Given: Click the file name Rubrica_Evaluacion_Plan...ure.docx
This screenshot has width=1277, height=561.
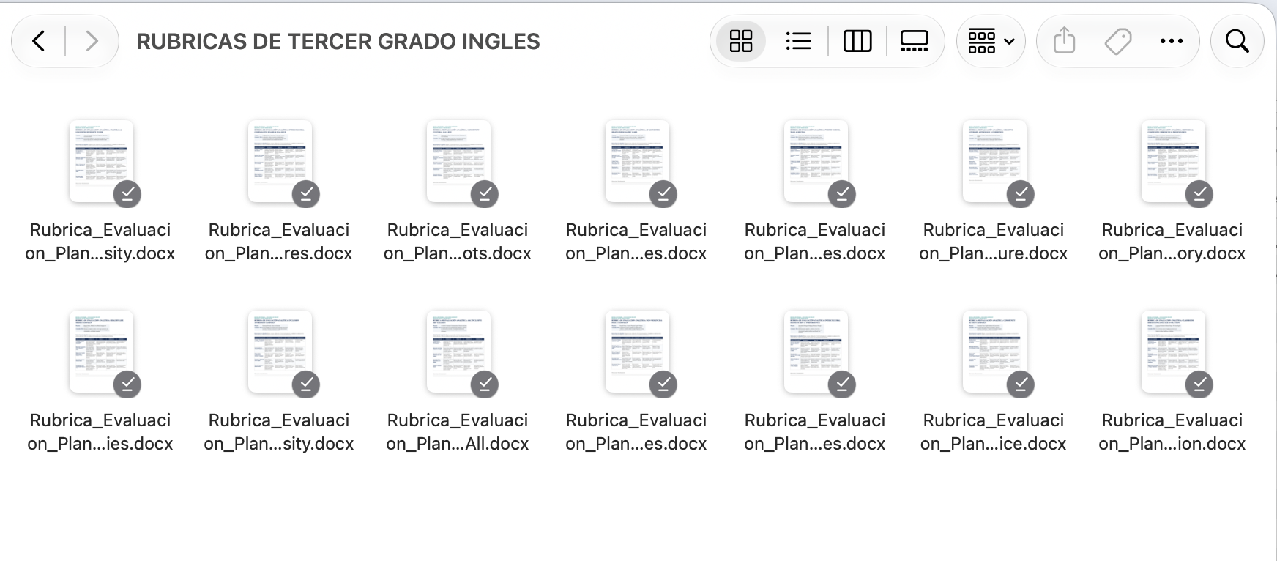Looking at the screenshot, I should tap(994, 242).
